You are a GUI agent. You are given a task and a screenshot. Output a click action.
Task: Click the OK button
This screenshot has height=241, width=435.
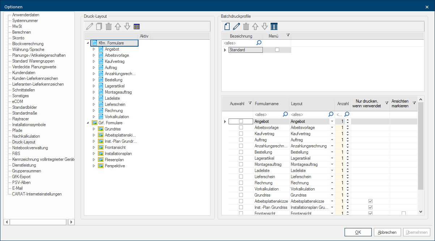(358, 232)
